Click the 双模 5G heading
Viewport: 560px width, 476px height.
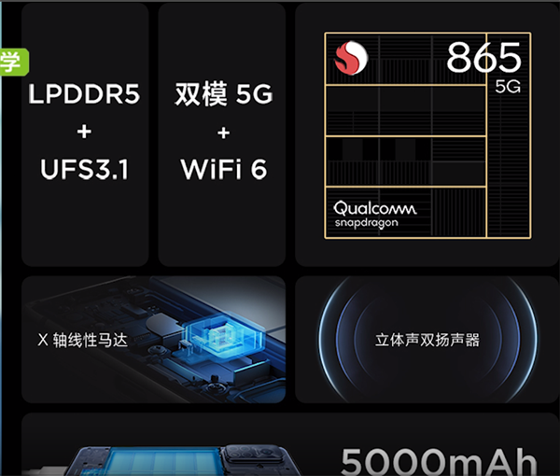pyautogui.click(x=224, y=93)
